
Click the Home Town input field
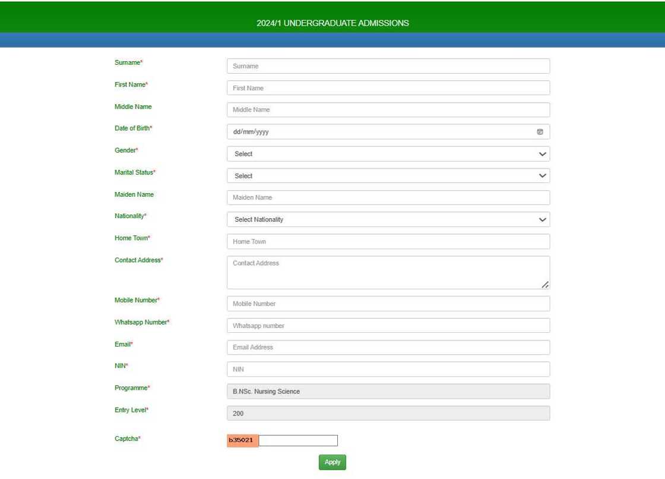pyautogui.click(x=388, y=241)
